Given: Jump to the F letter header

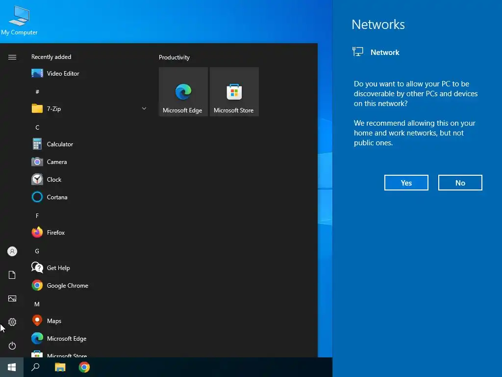Looking at the screenshot, I should [37, 216].
